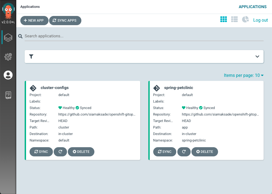Switch to tiles grid view
Image resolution: width=272 pixels, height=194 pixels.
point(223,19)
